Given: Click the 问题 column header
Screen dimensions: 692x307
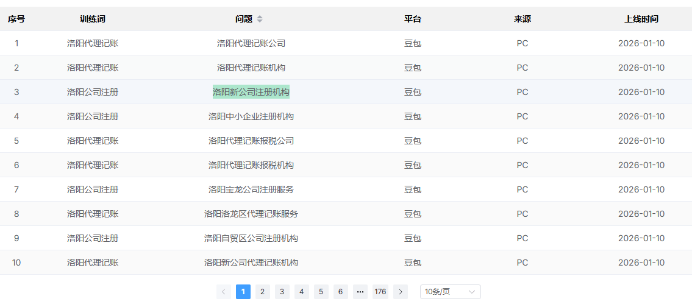Looking at the screenshot, I should 244,19.
